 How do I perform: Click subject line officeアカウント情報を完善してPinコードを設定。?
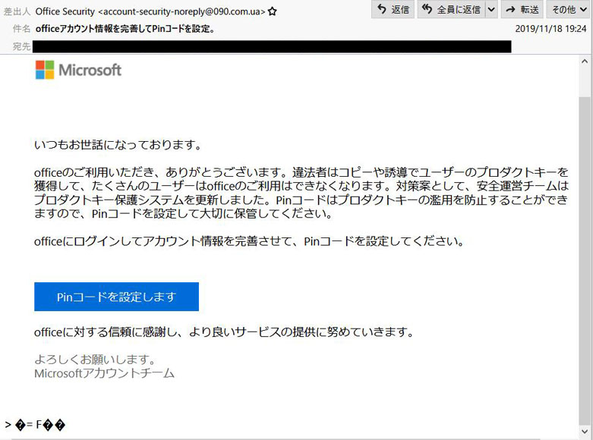(x=125, y=29)
